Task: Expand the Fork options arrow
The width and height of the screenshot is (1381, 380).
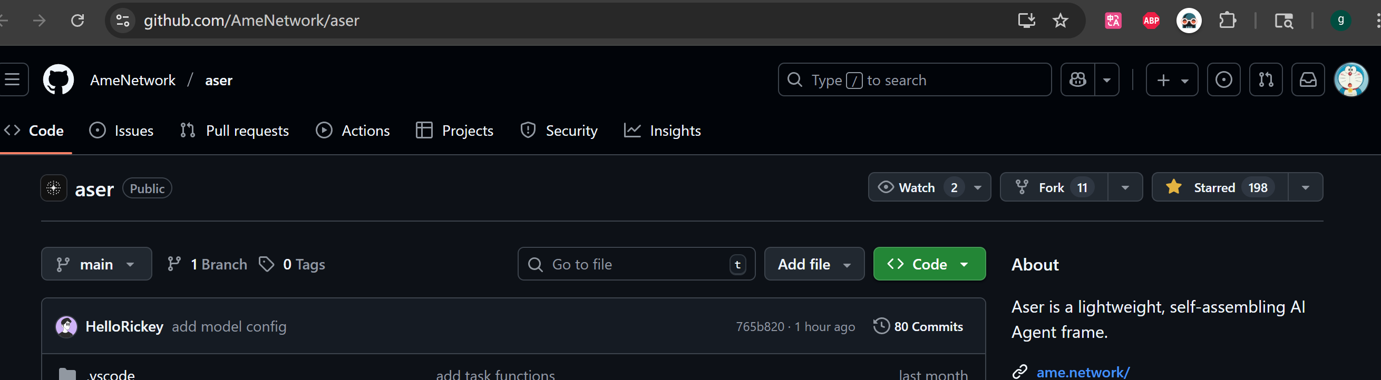Action: click(1125, 187)
